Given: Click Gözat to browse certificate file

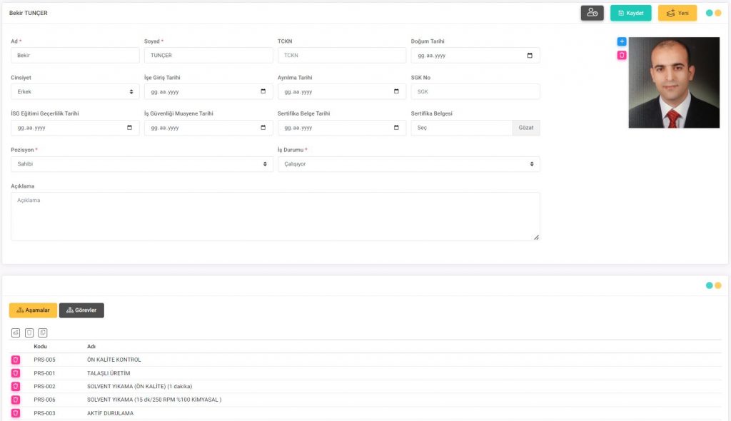Looking at the screenshot, I should point(525,128).
